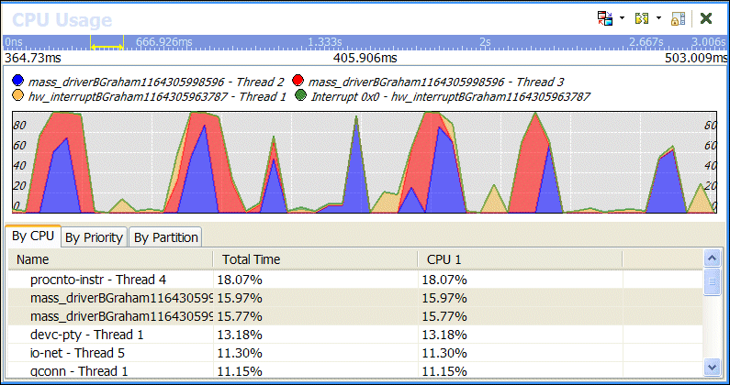Open the dropdown arrow beside split display icon
Viewport: 730px width, 385px height.
658,18
